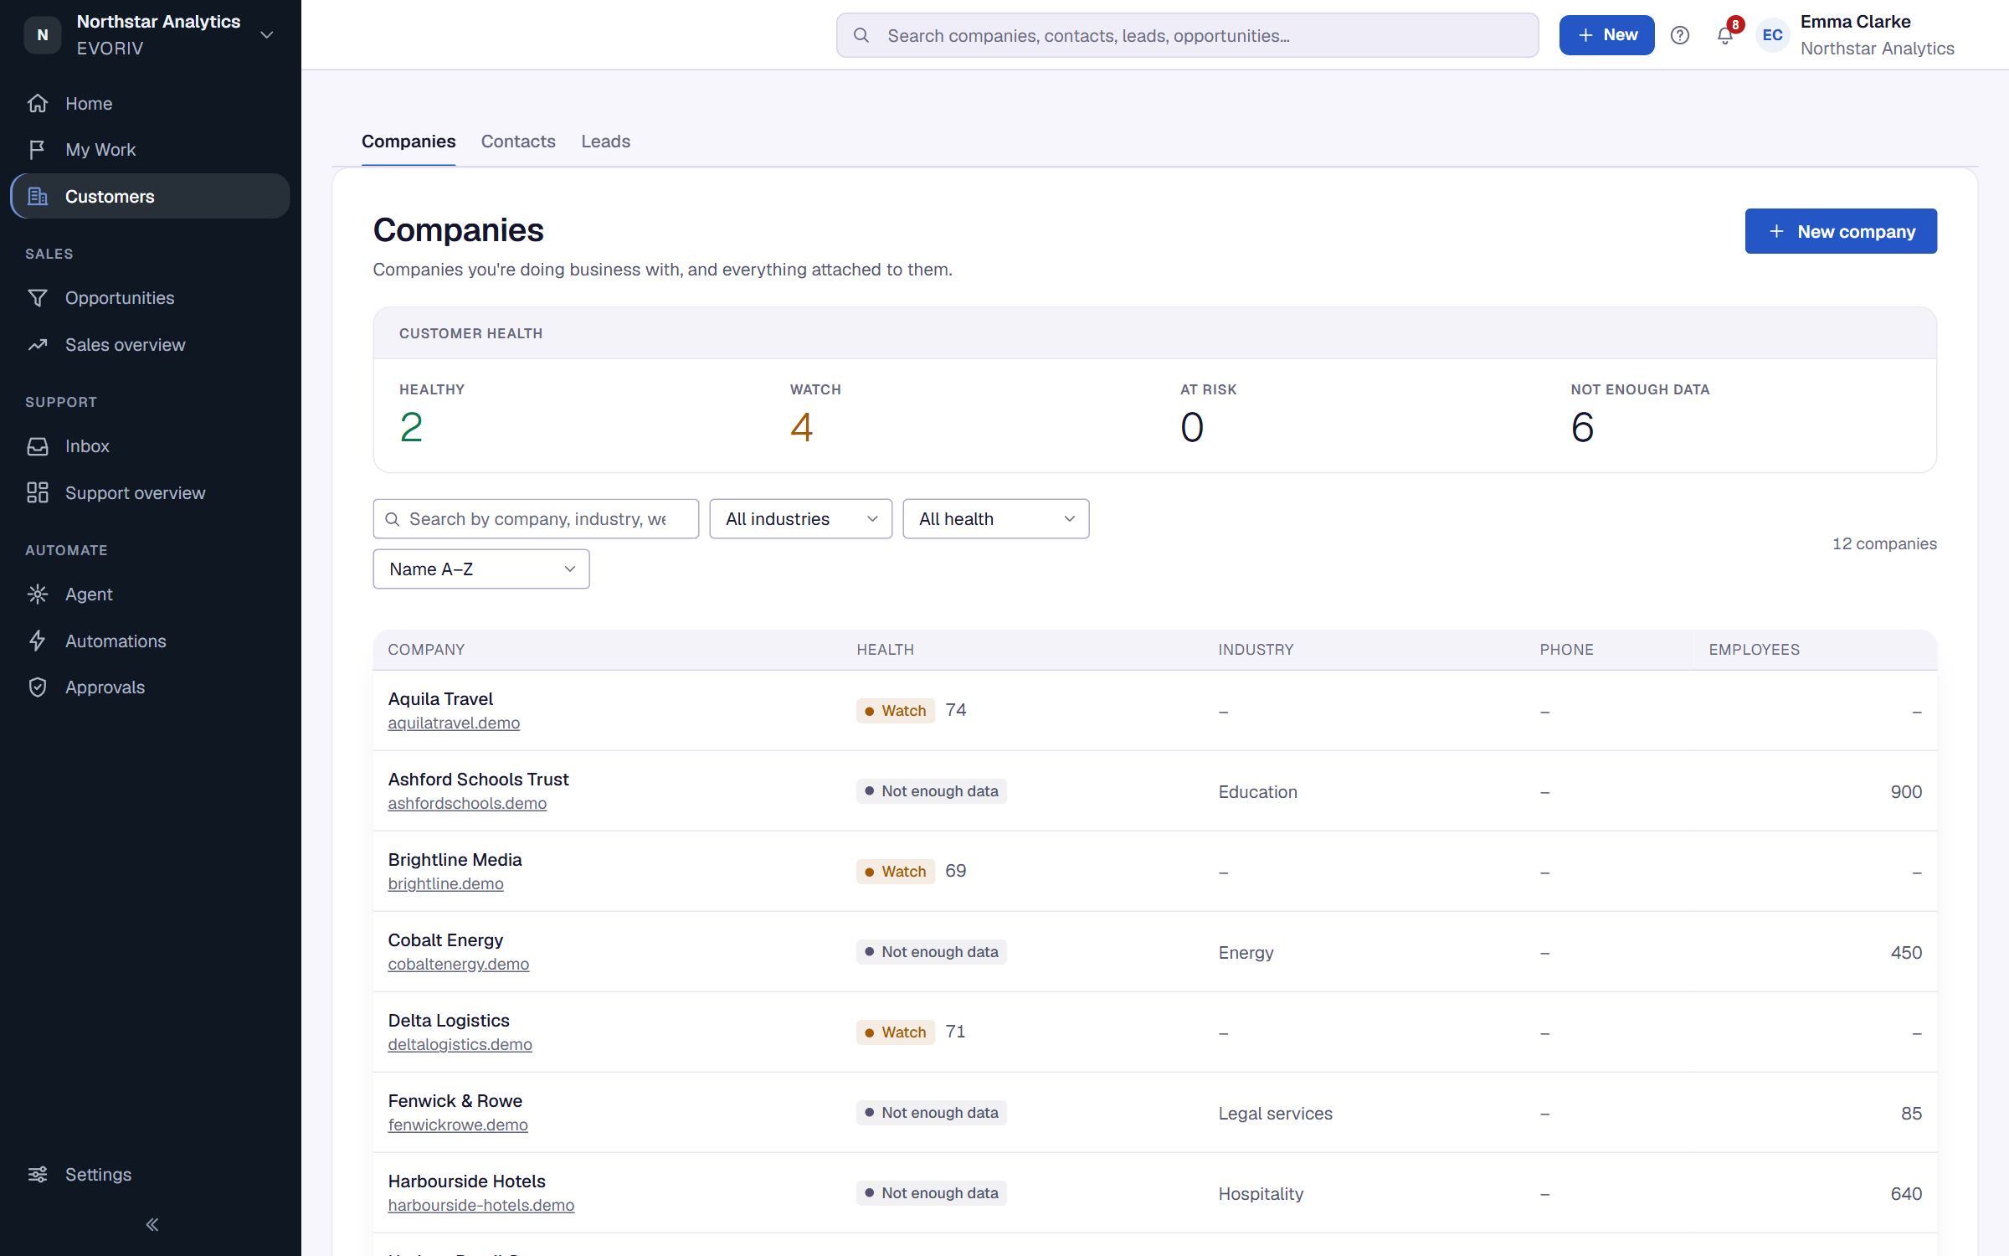The image size is (2009, 1256).
Task: Click the Not enough data count 6
Action: pyautogui.click(x=1583, y=427)
